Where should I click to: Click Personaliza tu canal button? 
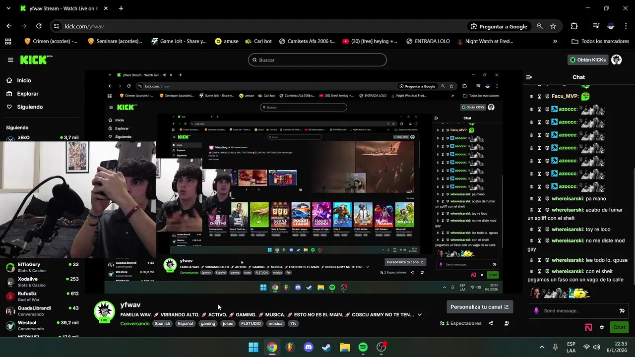tap(480, 307)
